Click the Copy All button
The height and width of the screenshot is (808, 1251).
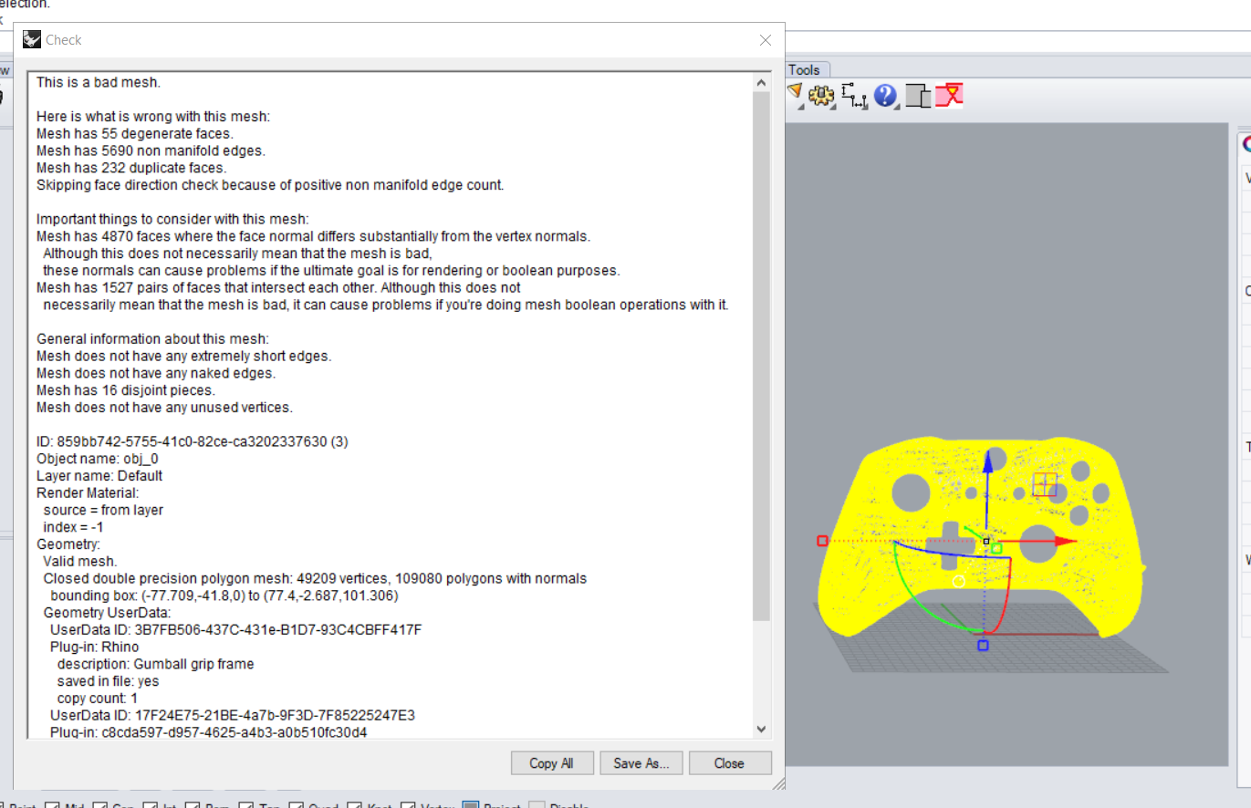(x=551, y=763)
